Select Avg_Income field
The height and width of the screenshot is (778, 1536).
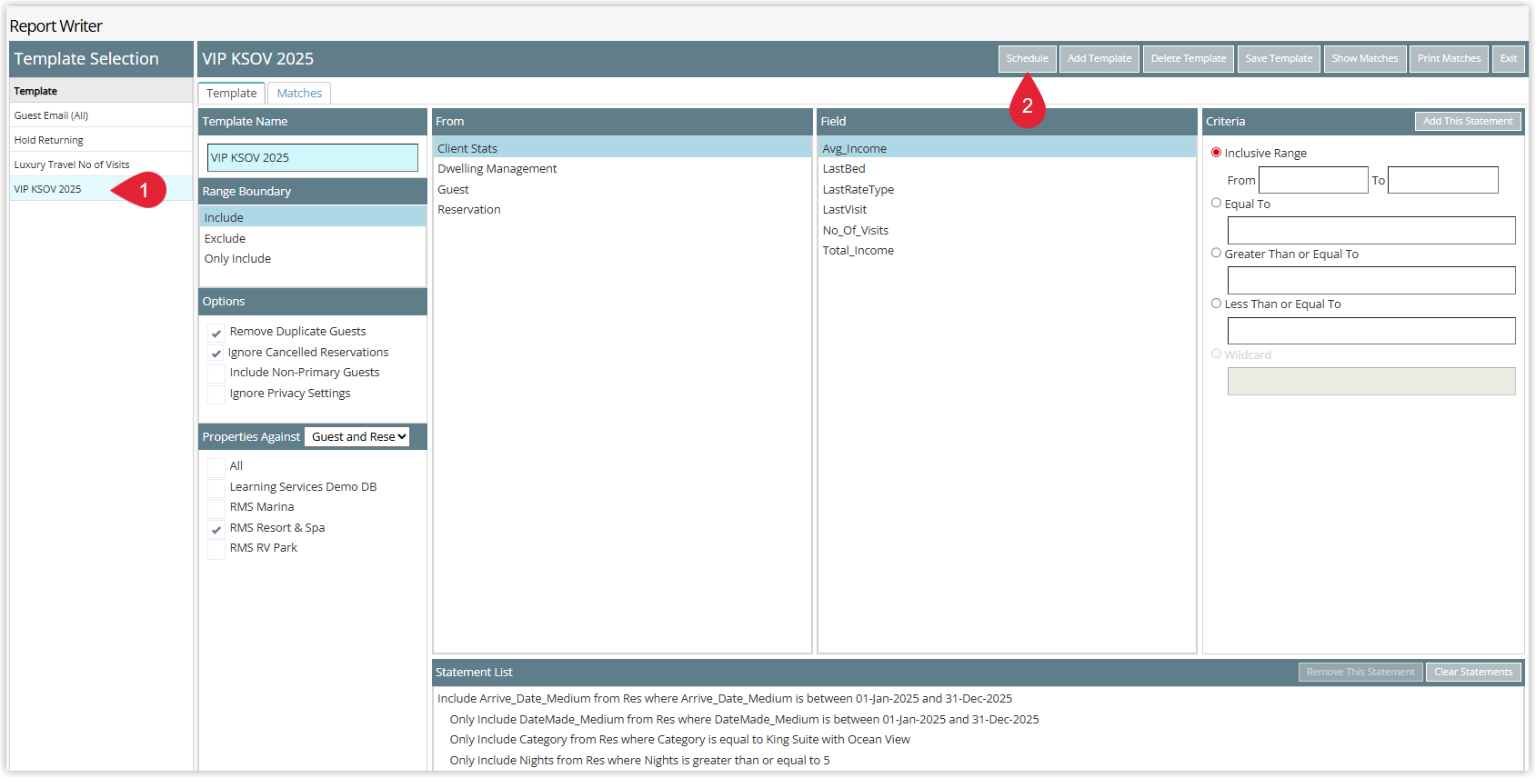(1007, 148)
